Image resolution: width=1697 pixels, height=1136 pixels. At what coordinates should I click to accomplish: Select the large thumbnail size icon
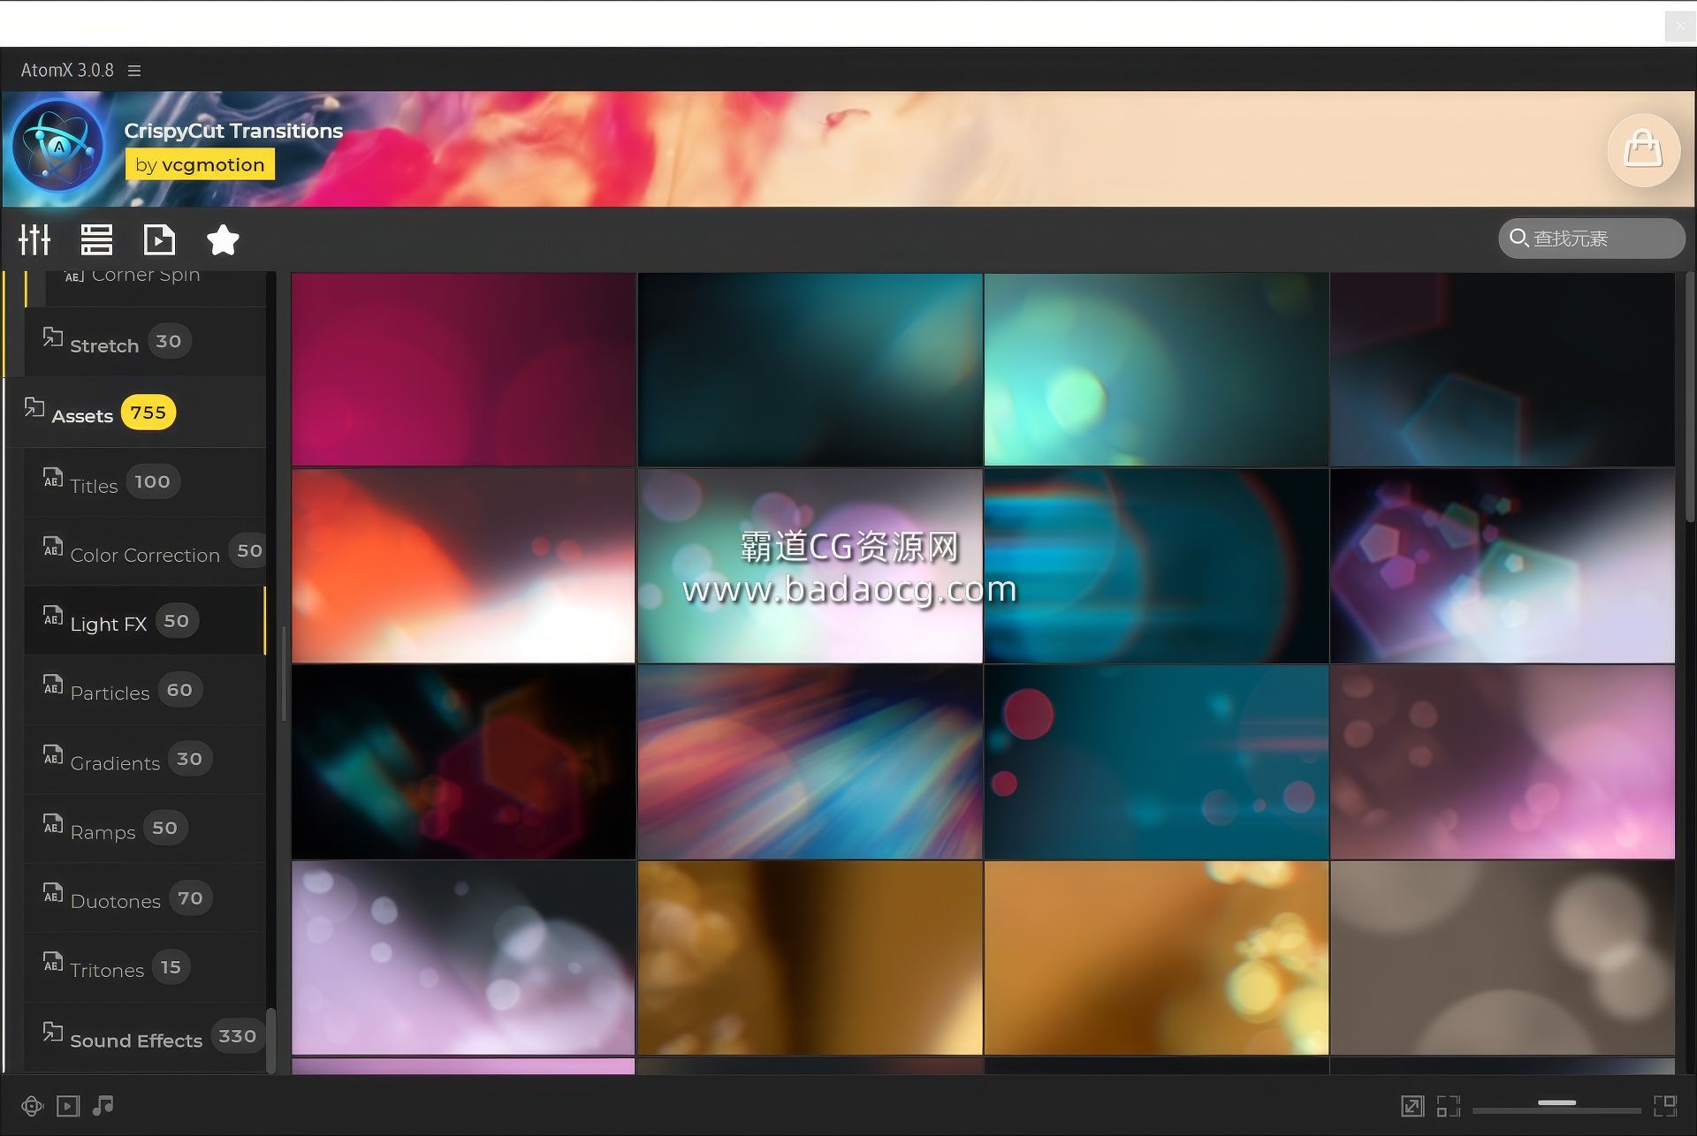coord(1665,1106)
